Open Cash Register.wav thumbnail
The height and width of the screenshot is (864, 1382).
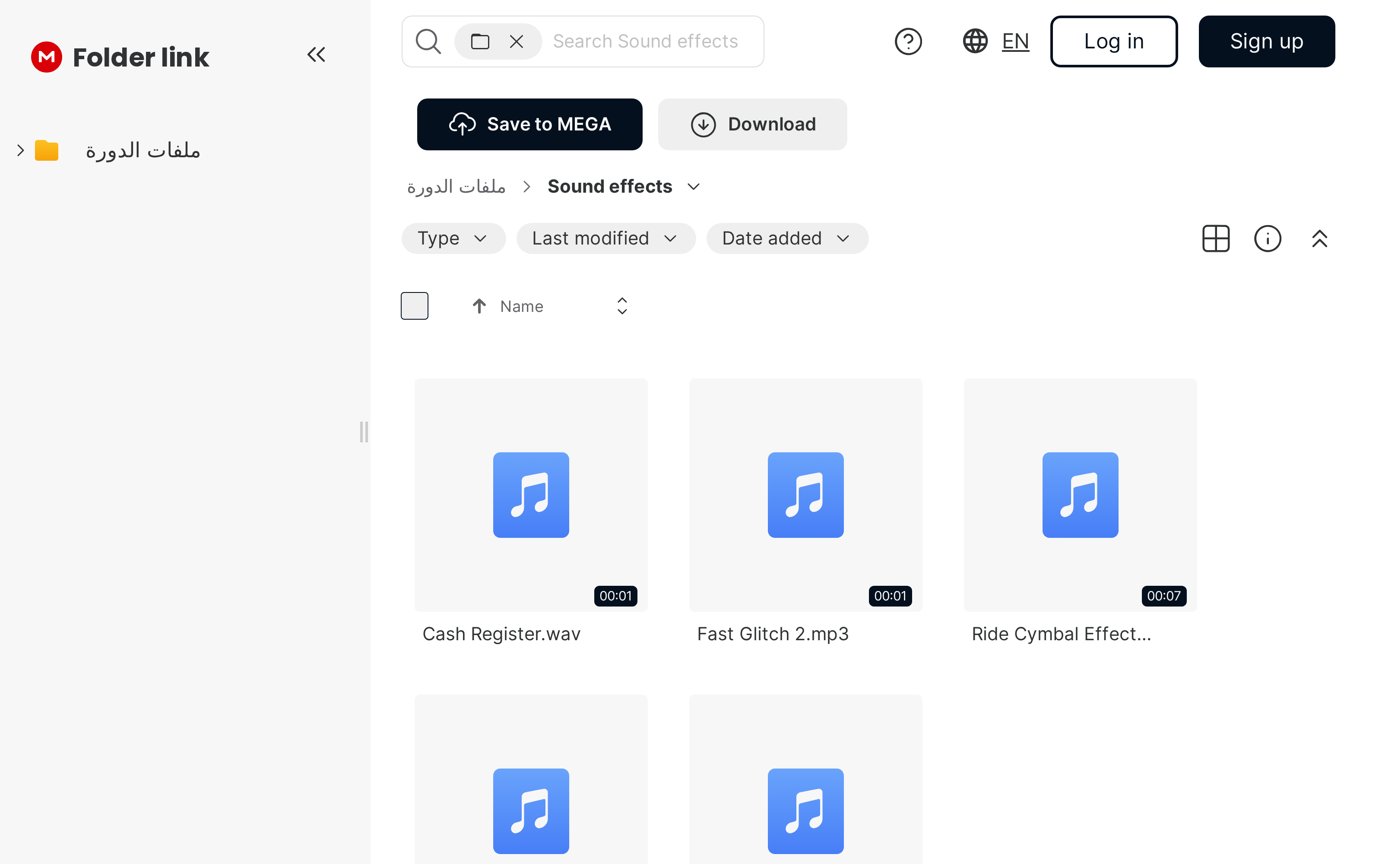pyautogui.click(x=530, y=494)
